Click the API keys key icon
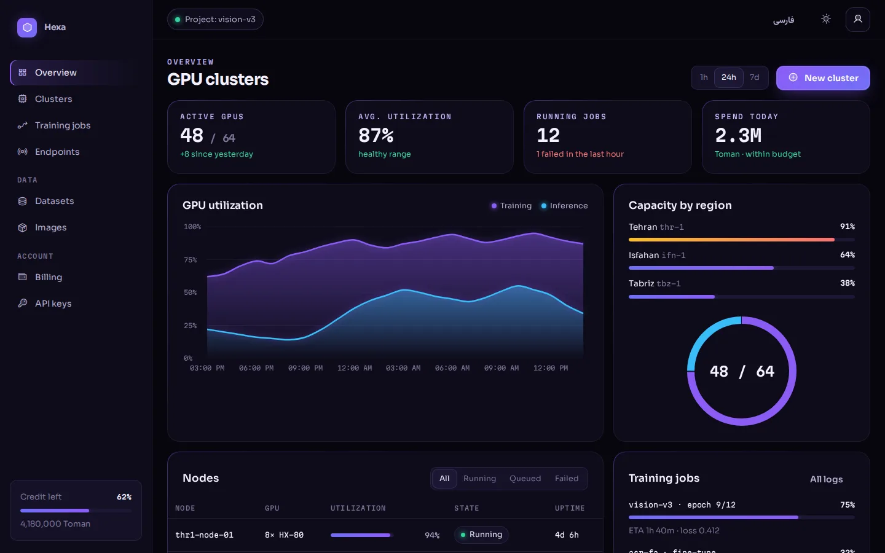 point(23,304)
